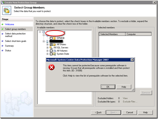
Task: Go to the Status step
Action: (x=8, y=50)
